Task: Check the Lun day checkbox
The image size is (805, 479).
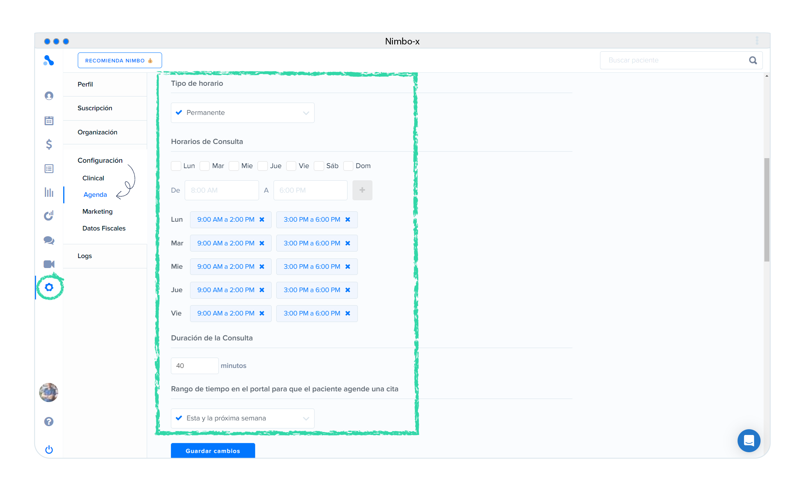Action: [176, 166]
